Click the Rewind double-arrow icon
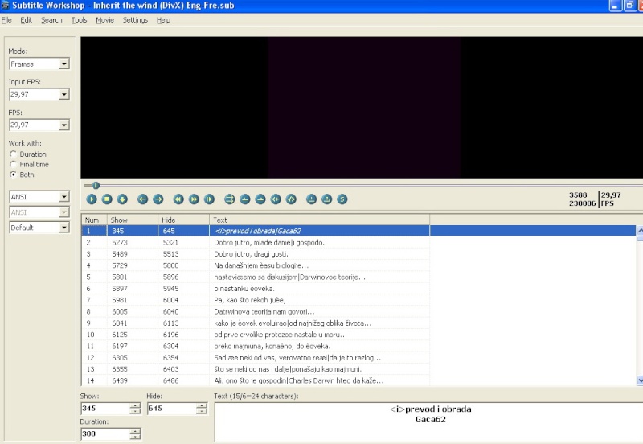This screenshot has width=643, height=444. 178,199
